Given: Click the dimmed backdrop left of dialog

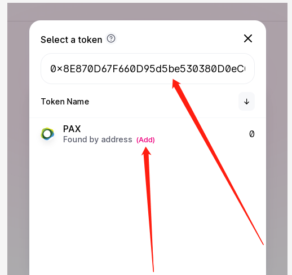Looking at the screenshot, I should 18,148.
